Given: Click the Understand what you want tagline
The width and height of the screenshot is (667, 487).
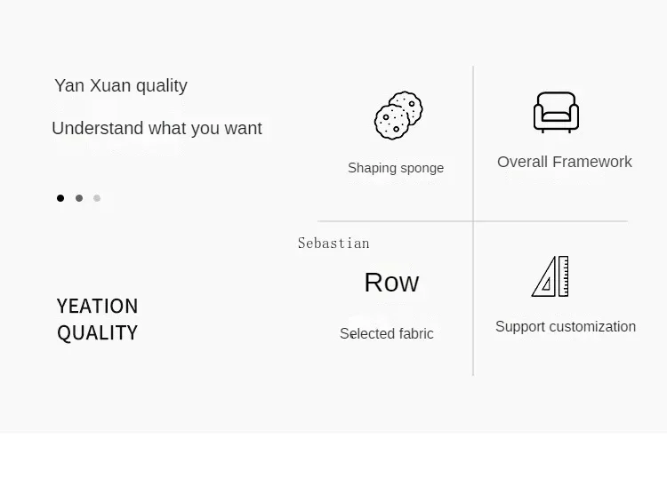Looking at the screenshot, I should [157, 128].
